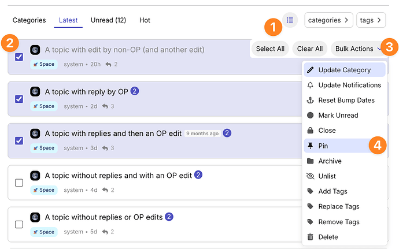Image resolution: width=399 pixels, height=249 pixels.
Task: Open topic 'A topic with edit by non-OP'
Action: point(125,50)
